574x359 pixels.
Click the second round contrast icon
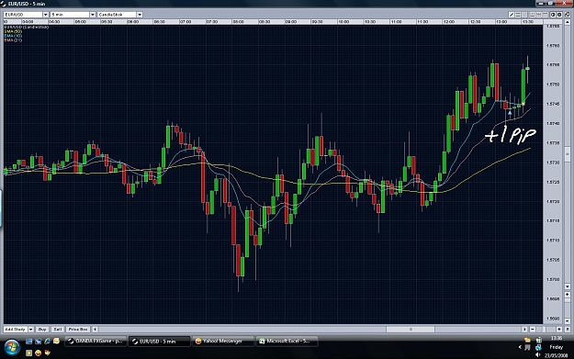click(x=559, y=15)
